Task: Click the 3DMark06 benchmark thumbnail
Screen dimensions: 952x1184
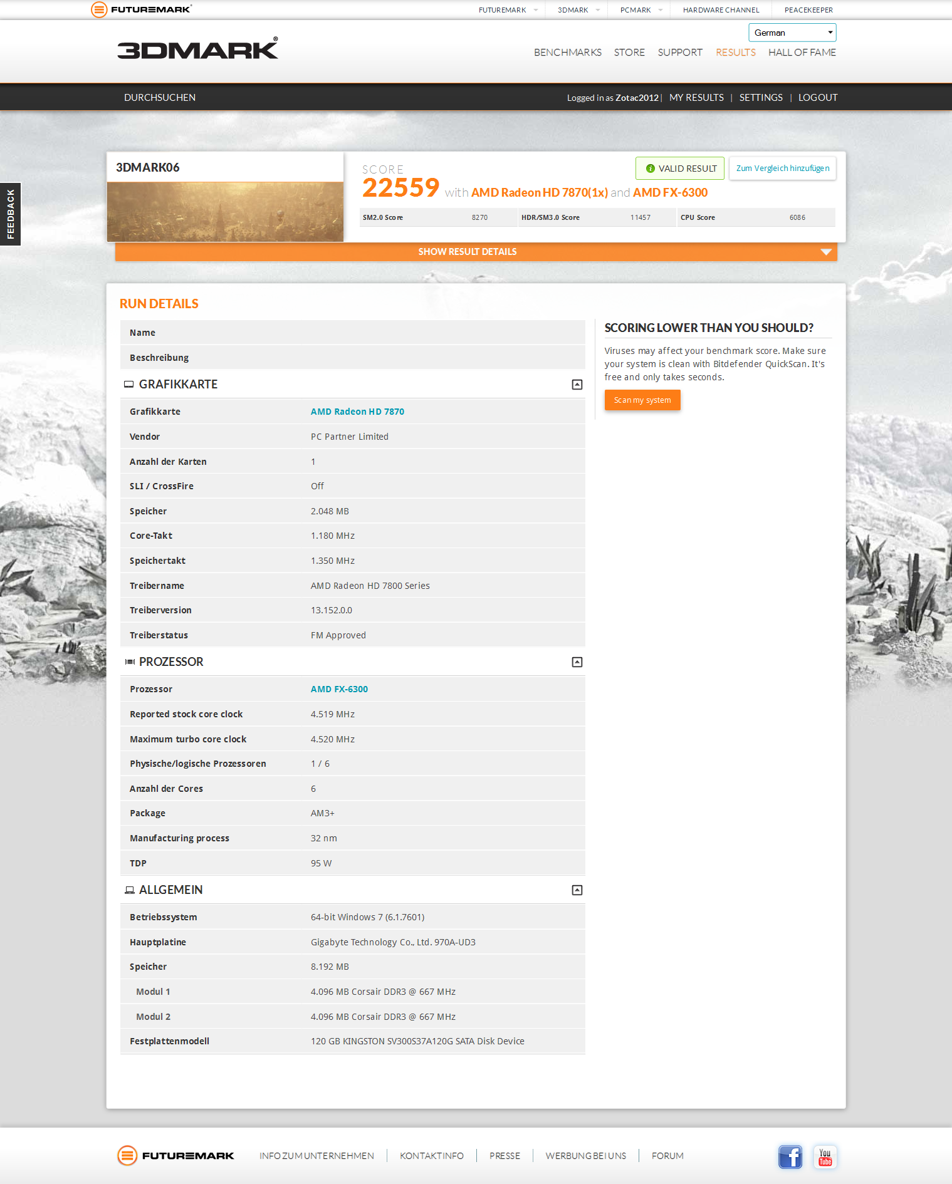Action: pyautogui.click(x=225, y=212)
